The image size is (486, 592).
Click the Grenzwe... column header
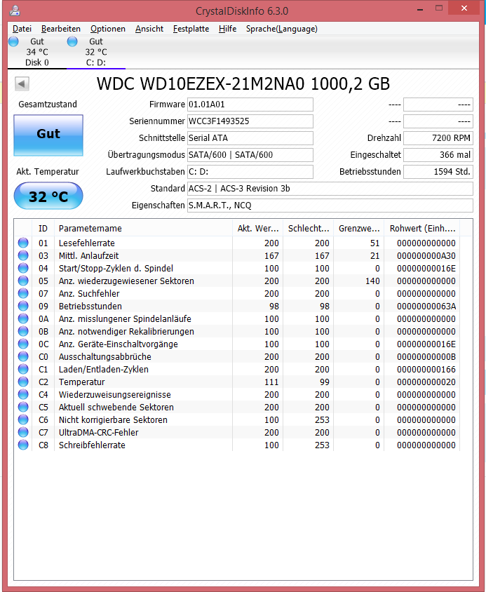click(x=359, y=229)
